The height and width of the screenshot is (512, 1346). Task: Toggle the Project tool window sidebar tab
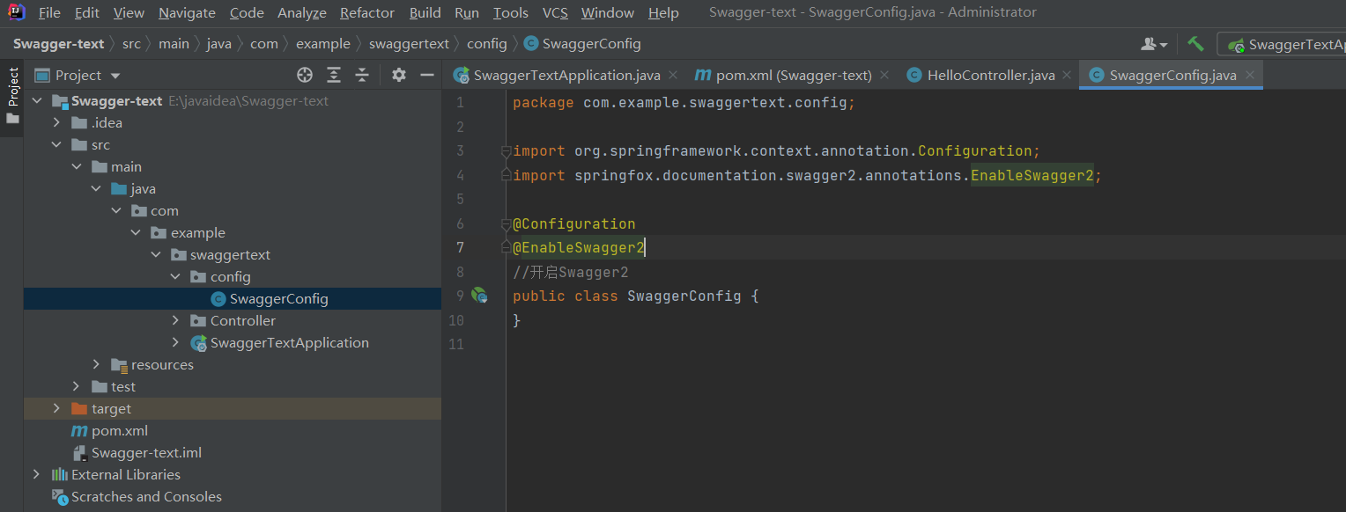[x=12, y=95]
